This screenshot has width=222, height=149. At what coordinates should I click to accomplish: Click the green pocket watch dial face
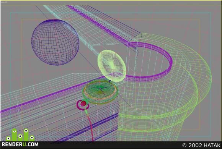point(100,90)
